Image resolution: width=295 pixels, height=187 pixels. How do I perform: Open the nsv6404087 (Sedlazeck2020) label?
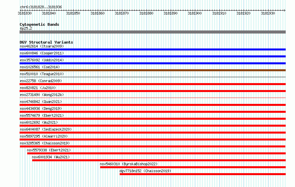pyautogui.click(x=46, y=129)
